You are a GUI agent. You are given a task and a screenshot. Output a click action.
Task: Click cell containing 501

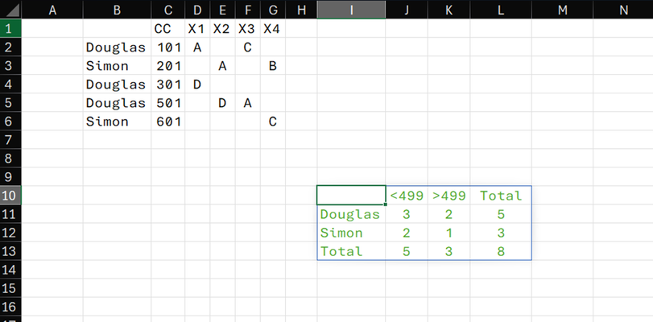tap(167, 102)
